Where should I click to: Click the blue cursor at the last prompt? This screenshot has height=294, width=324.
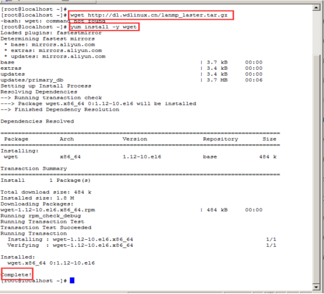[x=72, y=281]
